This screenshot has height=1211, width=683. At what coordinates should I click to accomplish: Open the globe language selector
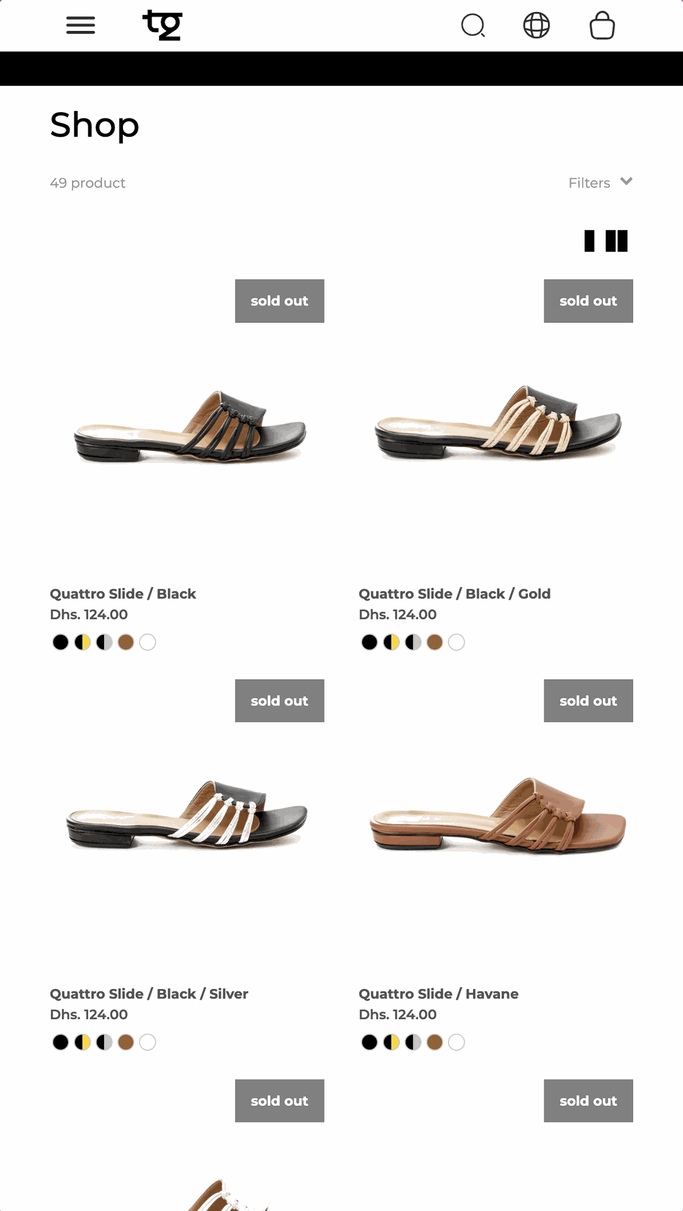pyautogui.click(x=537, y=26)
